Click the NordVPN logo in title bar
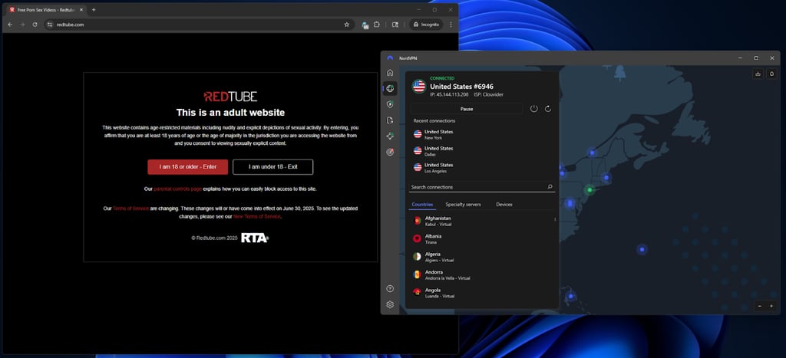 (390, 58)
